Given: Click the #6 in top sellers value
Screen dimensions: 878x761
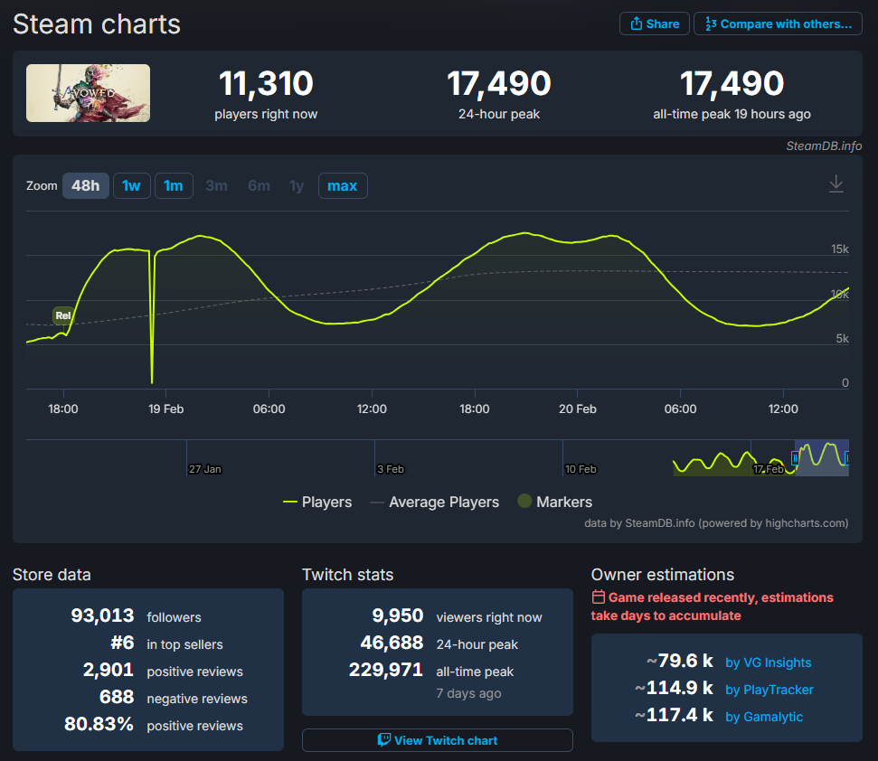Looking at the screenshot, I should pyautogui.click(x=123, y=643).
